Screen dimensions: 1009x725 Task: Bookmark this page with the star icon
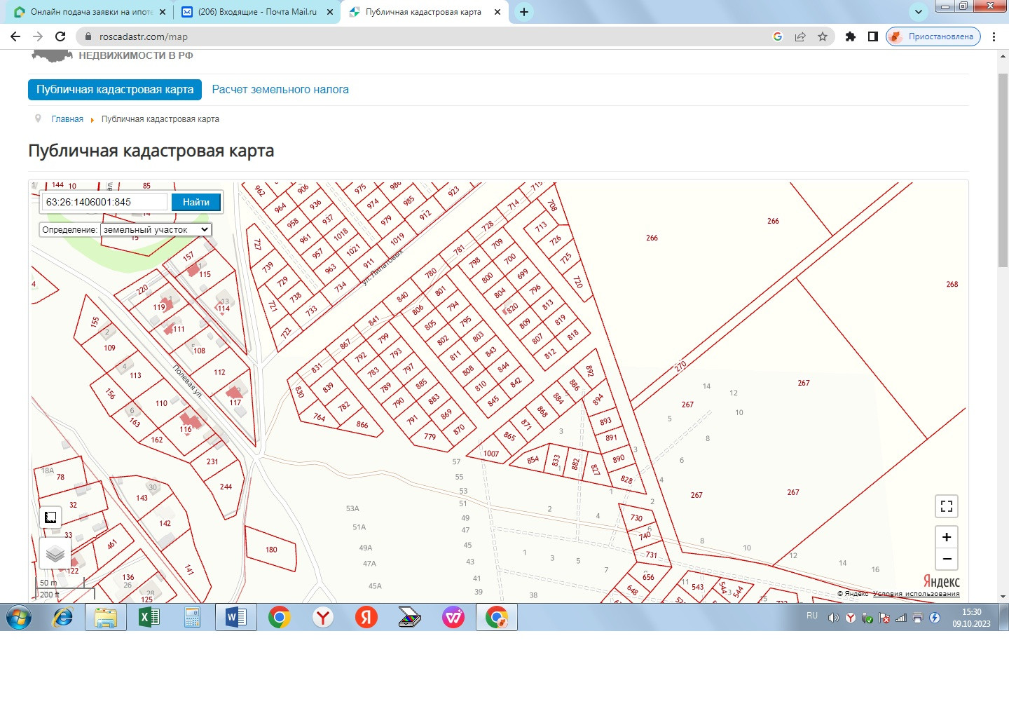(823, 36)
